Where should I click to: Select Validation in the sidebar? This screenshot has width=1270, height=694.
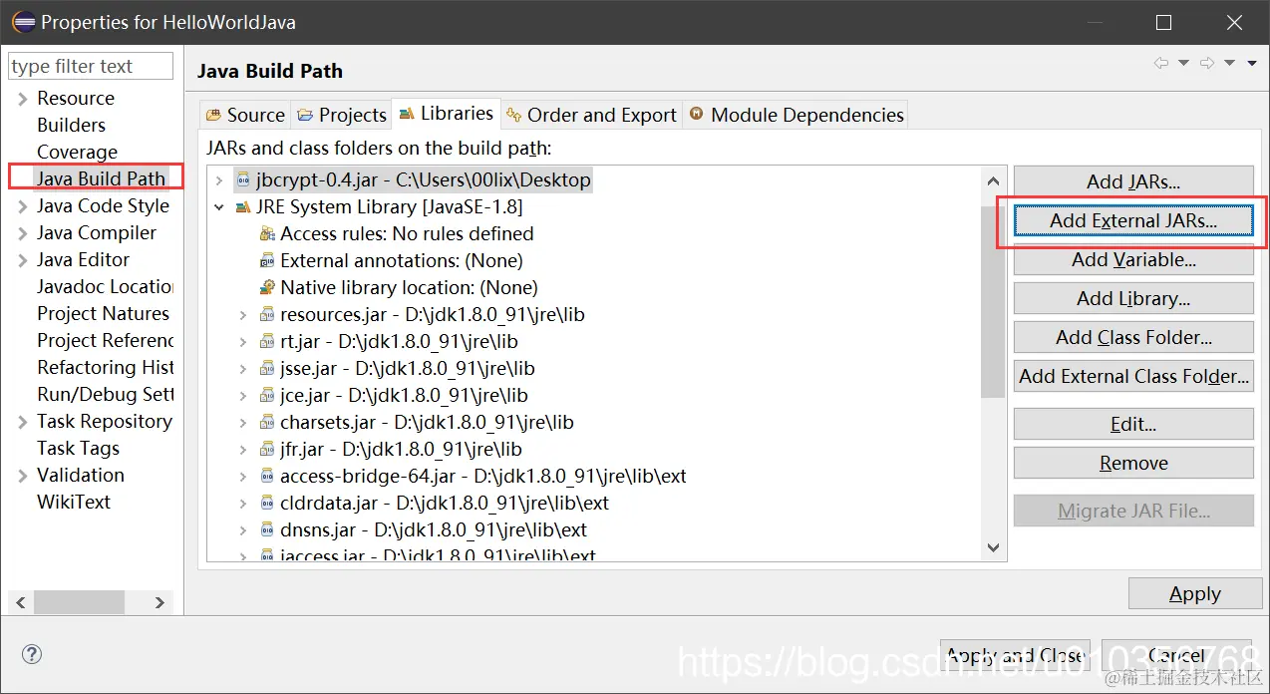tap(81, 476)
